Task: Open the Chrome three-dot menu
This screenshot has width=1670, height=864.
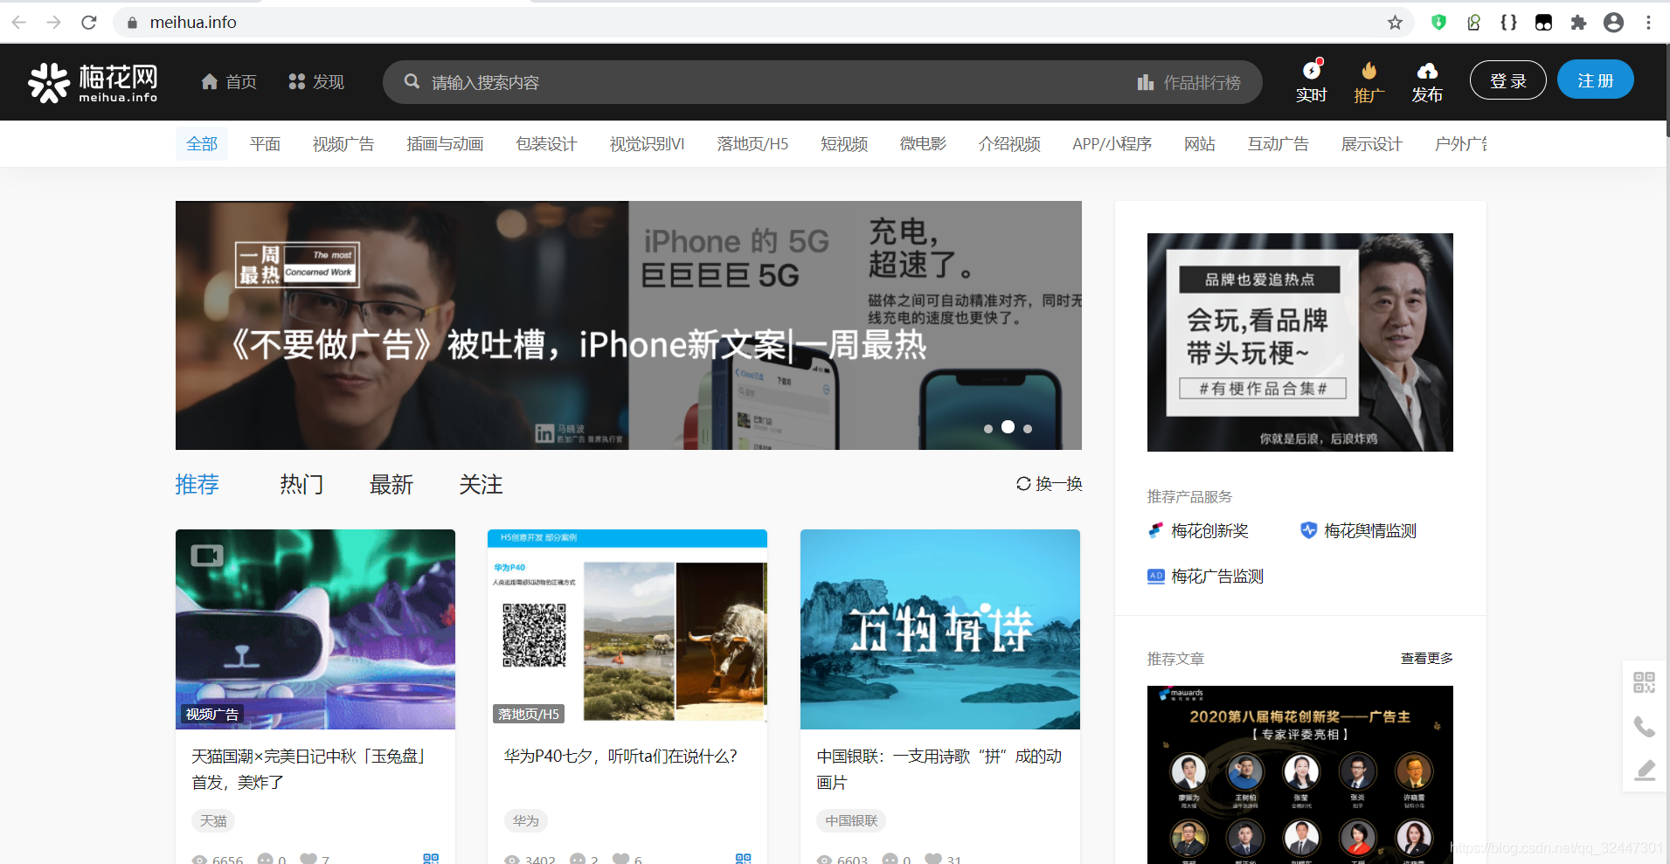Action: coord(1648,23)
